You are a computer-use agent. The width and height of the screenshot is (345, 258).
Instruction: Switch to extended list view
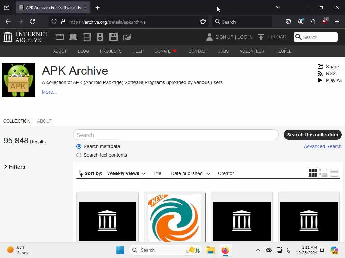(x=323, y=173)
